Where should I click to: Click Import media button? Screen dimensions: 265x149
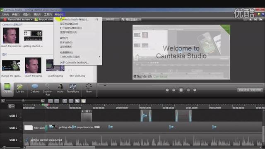pos(44,19)
